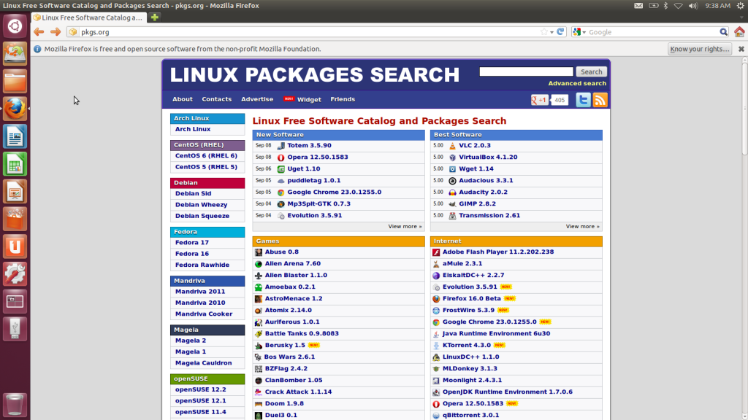Open Java Runtime Environment 6u30 link

point(496,333)
